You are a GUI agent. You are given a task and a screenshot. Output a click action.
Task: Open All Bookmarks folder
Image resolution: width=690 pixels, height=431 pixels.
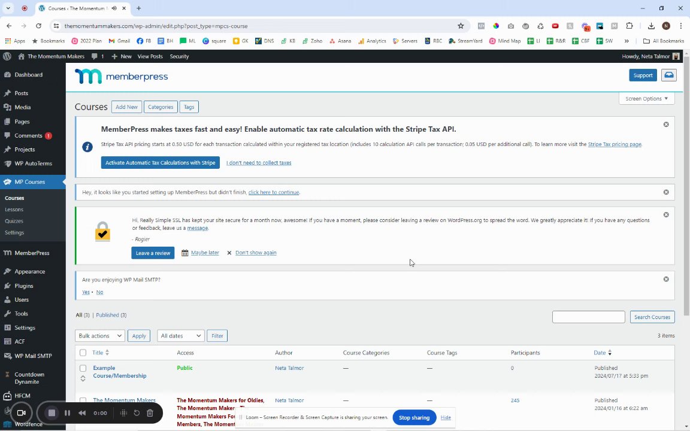point(664,41)
